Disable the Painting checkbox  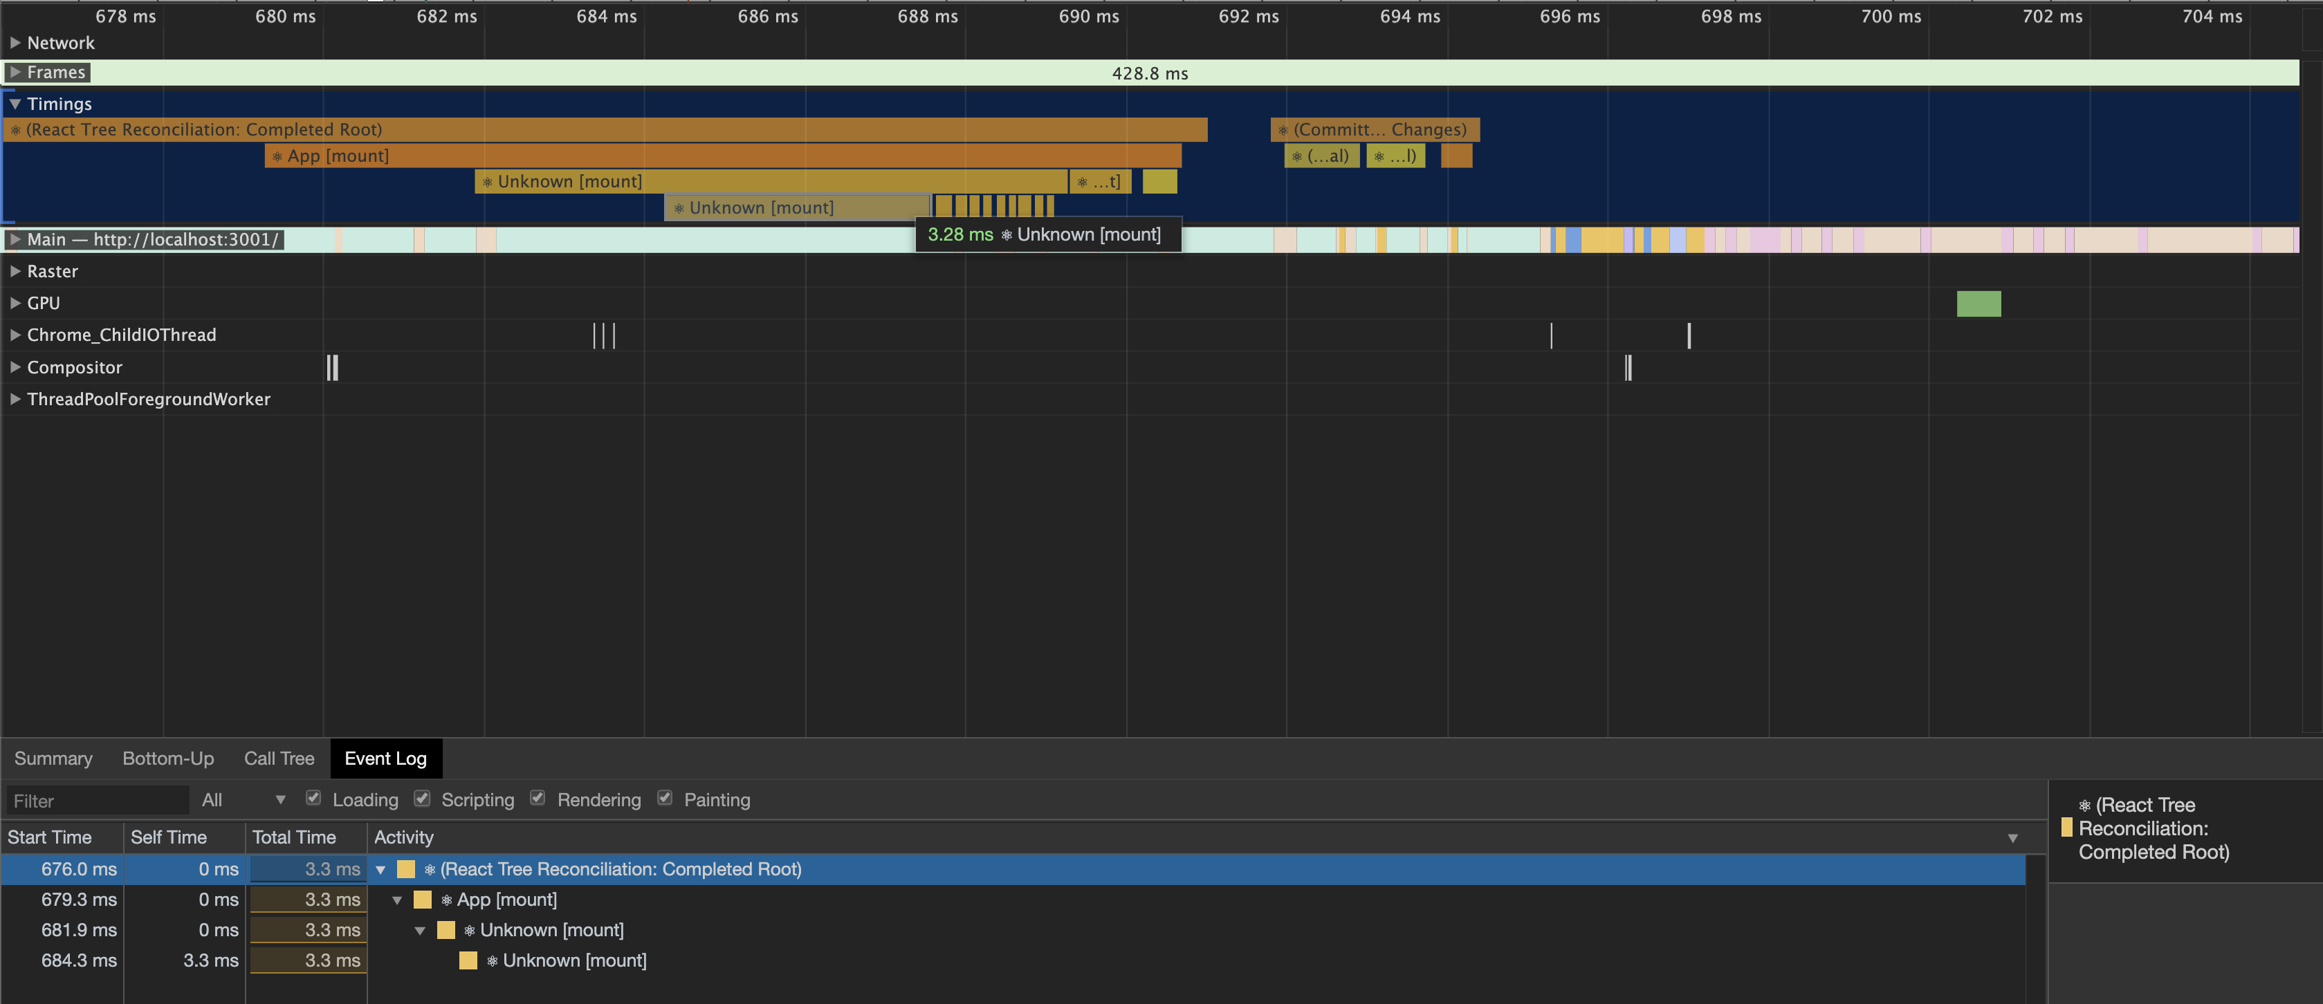click(665, 799)
